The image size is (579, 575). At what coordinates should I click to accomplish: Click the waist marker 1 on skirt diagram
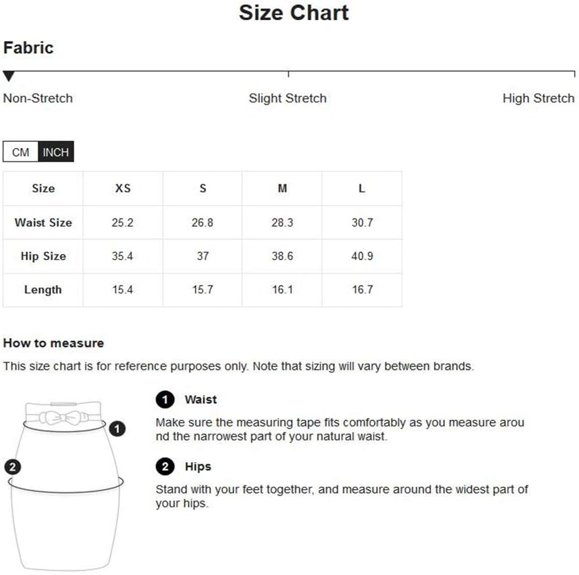117,429
